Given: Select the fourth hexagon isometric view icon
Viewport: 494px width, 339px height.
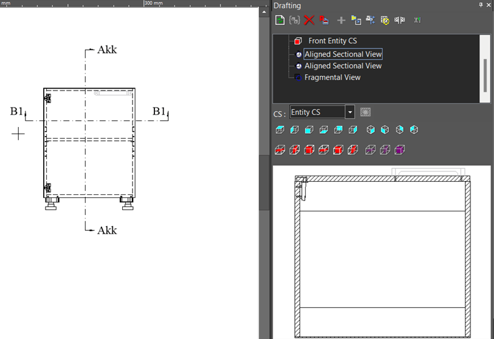Looking at the screenshot, I should pyautogui.click(x=414, y=130).
